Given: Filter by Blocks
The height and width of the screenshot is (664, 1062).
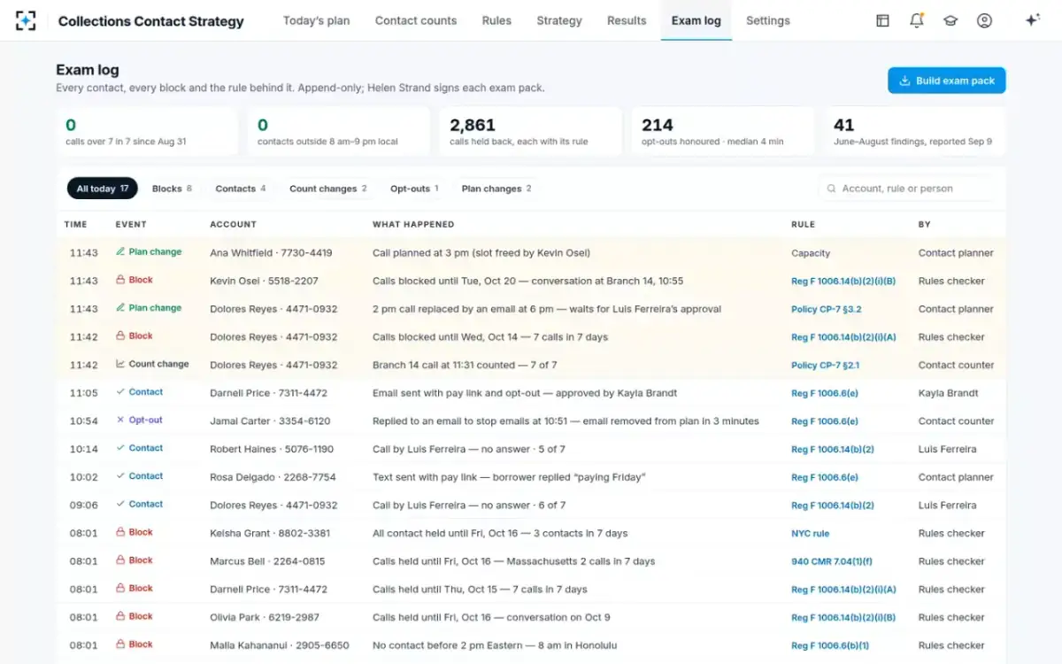Looking at the screenshot, I should [172, 189].
